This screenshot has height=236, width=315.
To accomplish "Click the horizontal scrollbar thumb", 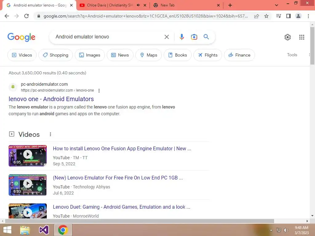I will (x=139, y=221).
